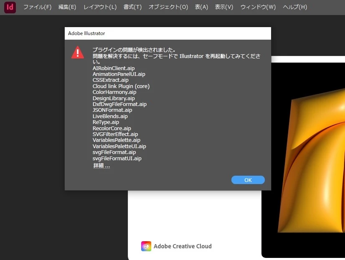Click the Adobe Illustrator dialog title
The width and height of the screenshot is (345, 260).
[x=86, y=33]
